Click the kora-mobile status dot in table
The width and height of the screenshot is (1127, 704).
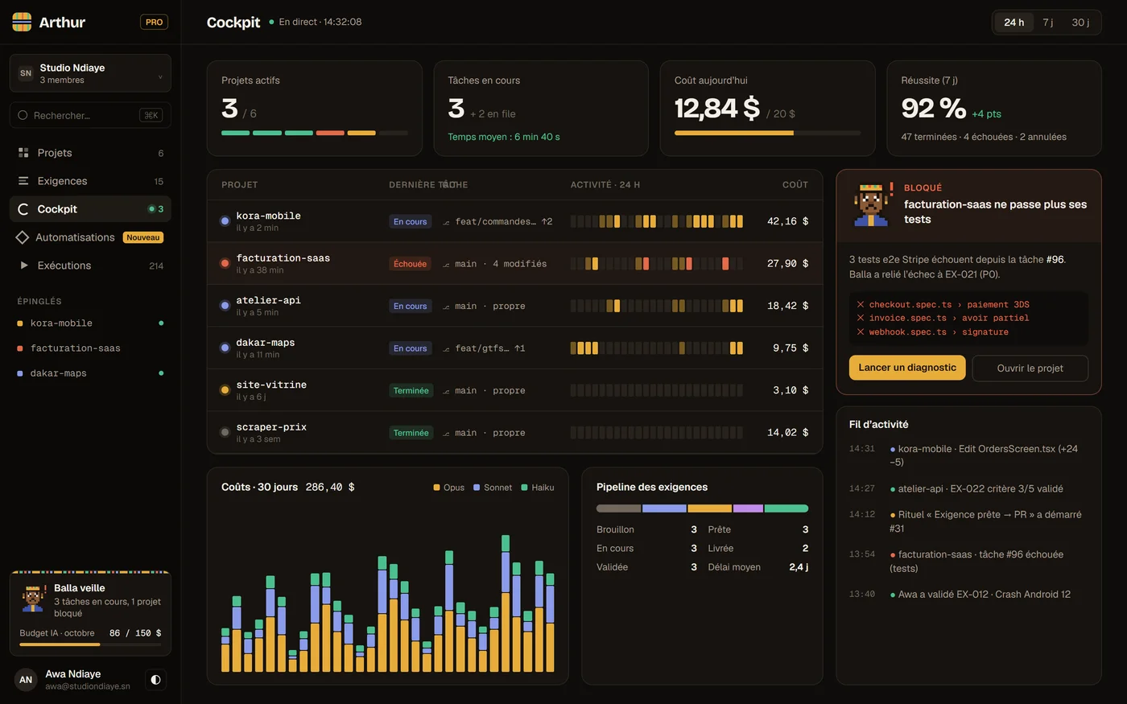point(225,221)
